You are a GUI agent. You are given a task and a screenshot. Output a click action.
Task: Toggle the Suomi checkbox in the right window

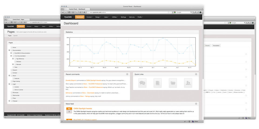coord(223,92)
